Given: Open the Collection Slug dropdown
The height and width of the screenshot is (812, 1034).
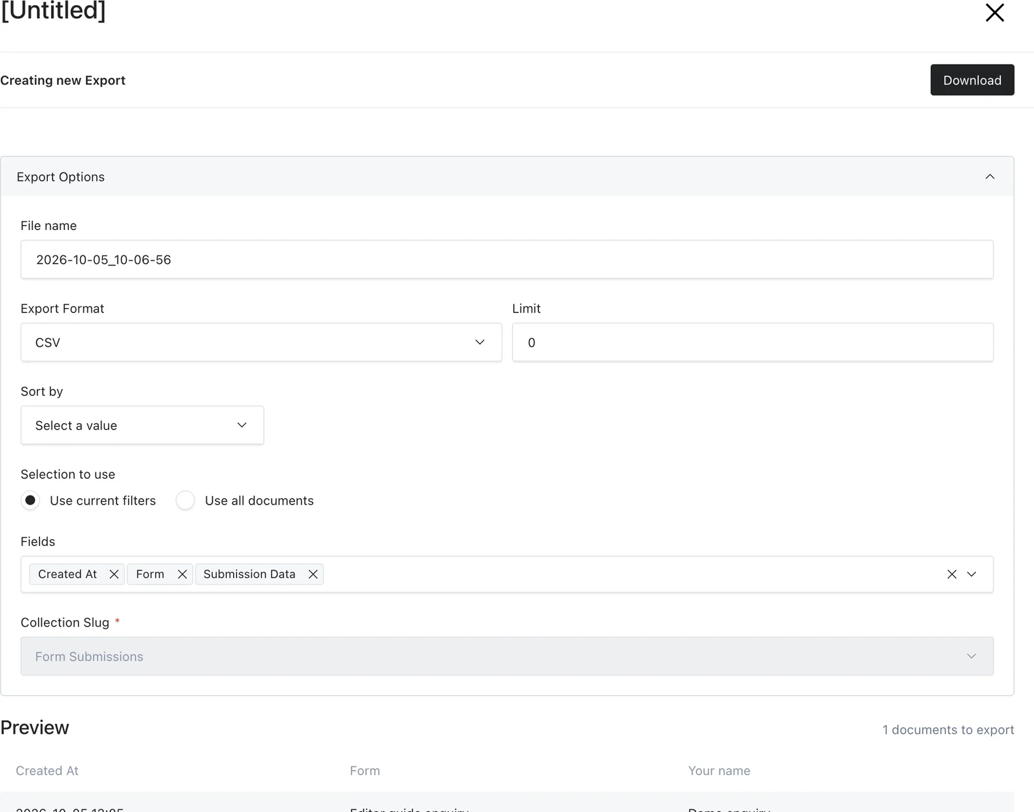Looking at the screenshot, I should click(x=507, y=656).
